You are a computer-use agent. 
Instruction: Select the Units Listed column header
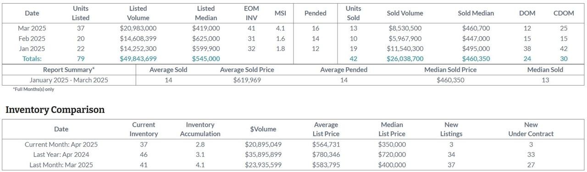(81, 13)
